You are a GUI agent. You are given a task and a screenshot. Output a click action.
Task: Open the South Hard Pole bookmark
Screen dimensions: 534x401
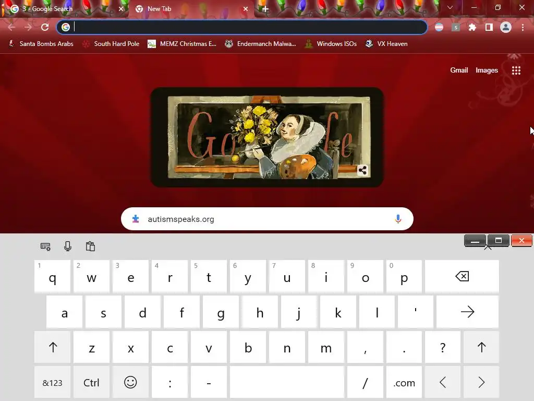click(x=111, y=44)
